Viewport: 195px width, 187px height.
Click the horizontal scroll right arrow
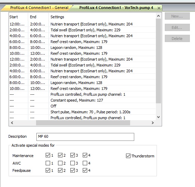click(x=153, y=123)
